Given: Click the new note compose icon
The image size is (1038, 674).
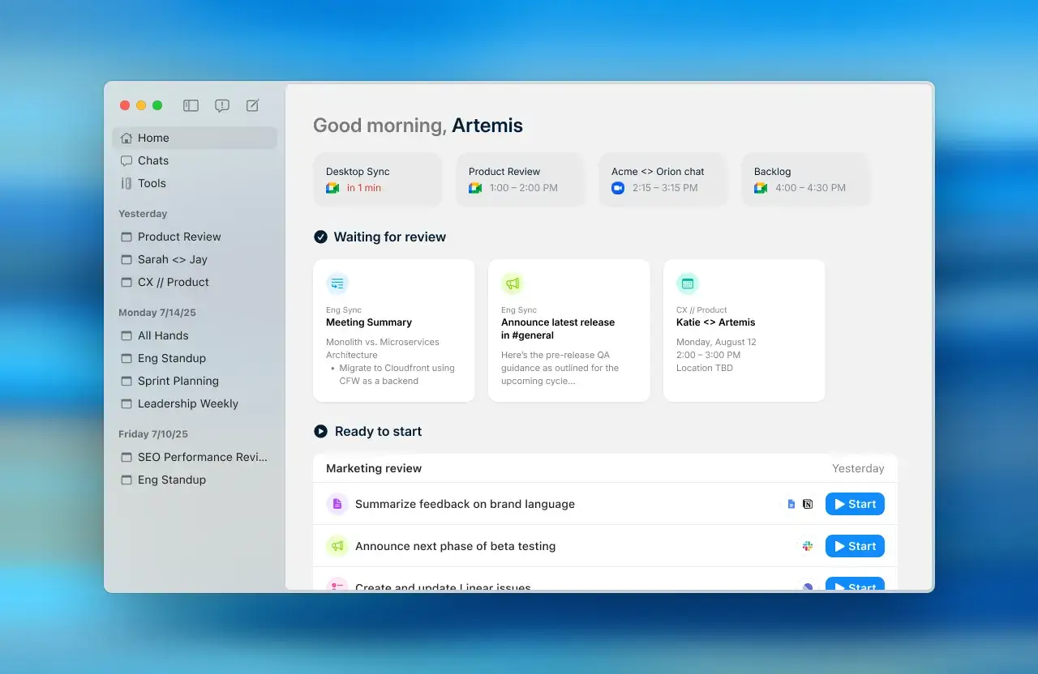Looking at the screenshot, I should (252, 105).
